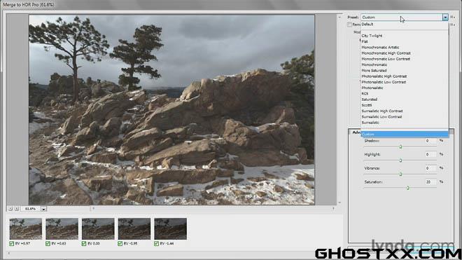Click the HDR preview image

[x=171, y=110]
